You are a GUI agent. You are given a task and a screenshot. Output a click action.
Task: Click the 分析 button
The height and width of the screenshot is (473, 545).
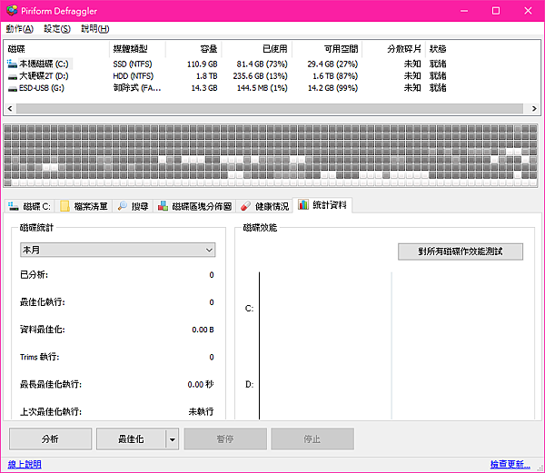(50, 439)
